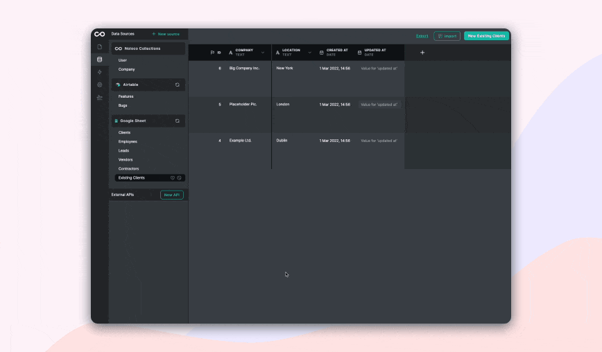Image resolution: width=602 pixels, height=352 pixels.
Task: Open the Contractors table
Action: pyautogui.click(x=128, y=168)
